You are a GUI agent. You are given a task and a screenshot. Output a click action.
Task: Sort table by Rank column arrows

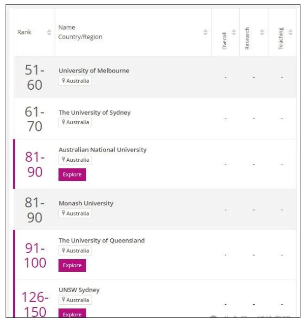[49, 32]
